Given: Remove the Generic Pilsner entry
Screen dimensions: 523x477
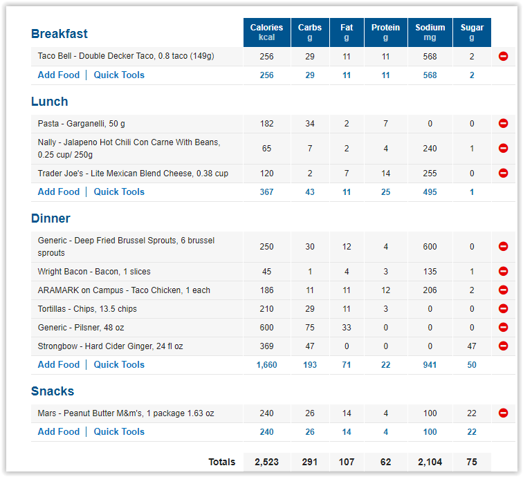Looking at the screenshot, I should [x=503, y=328].
